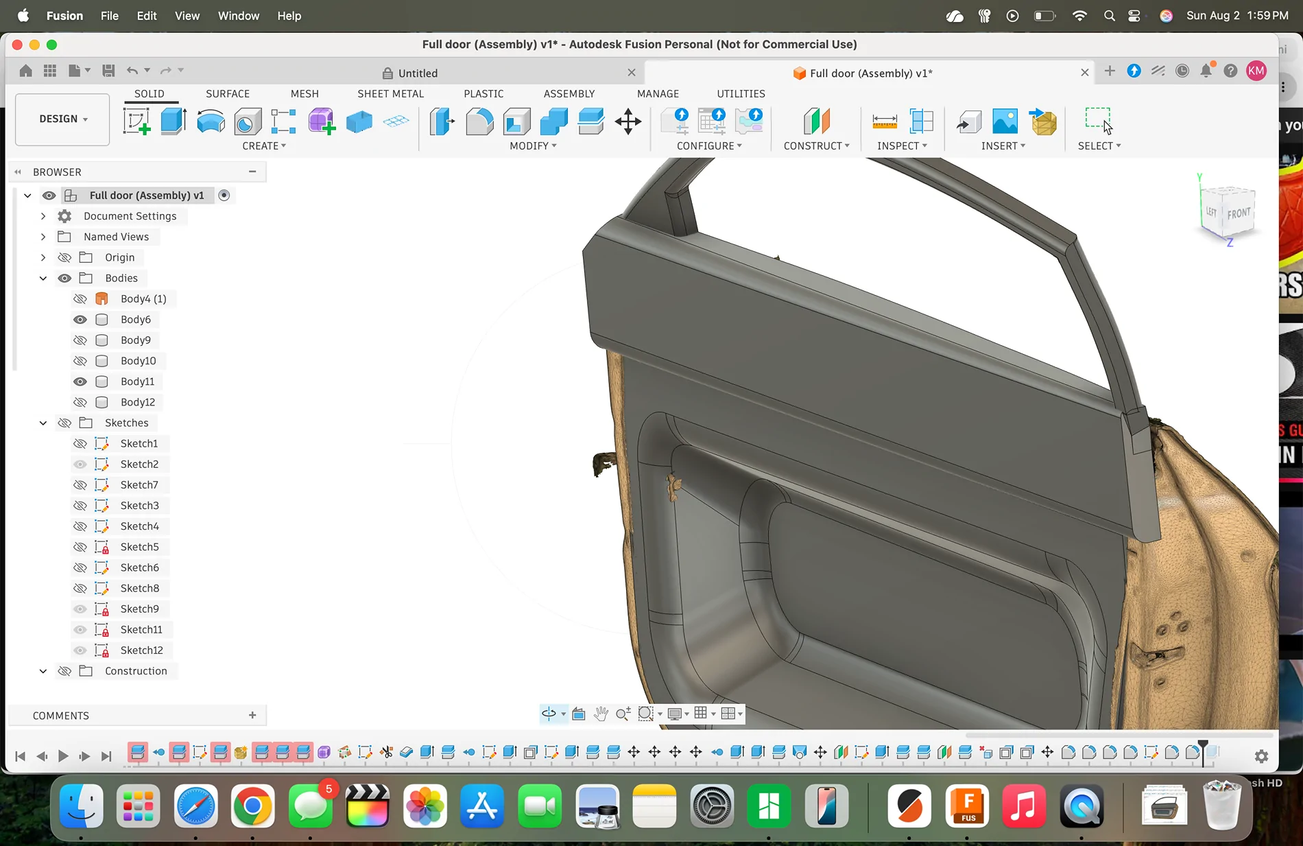Show Body4 (1) in the browser
The width and height of the screenshot is (1303, 846).
pyautogui.click(x=80, y=298)
